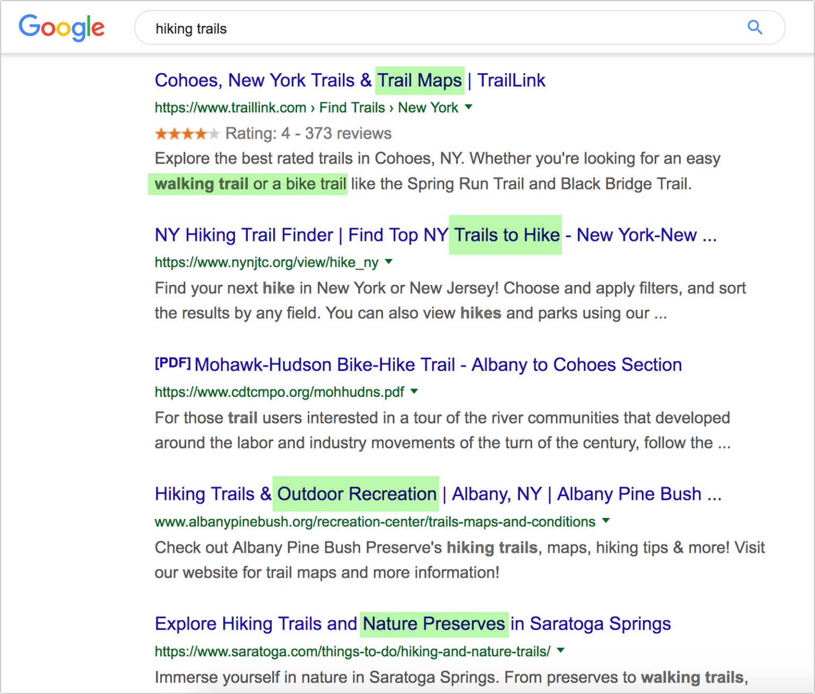Open the Cohoes New York Trails result
Viewport: 815px width, 694px height.
(350, 80)
